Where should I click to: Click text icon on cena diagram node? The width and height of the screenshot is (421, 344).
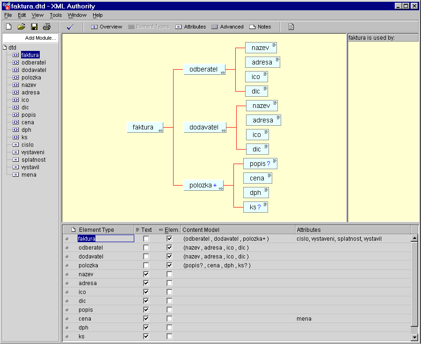pyautogui.click(x=269, y=175)
